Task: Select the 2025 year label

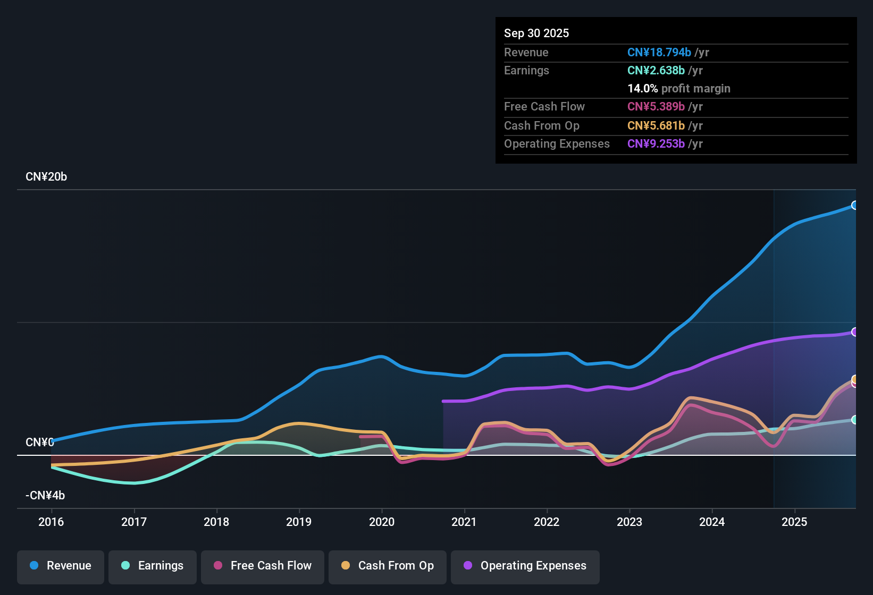Action: tap(795, 522)
